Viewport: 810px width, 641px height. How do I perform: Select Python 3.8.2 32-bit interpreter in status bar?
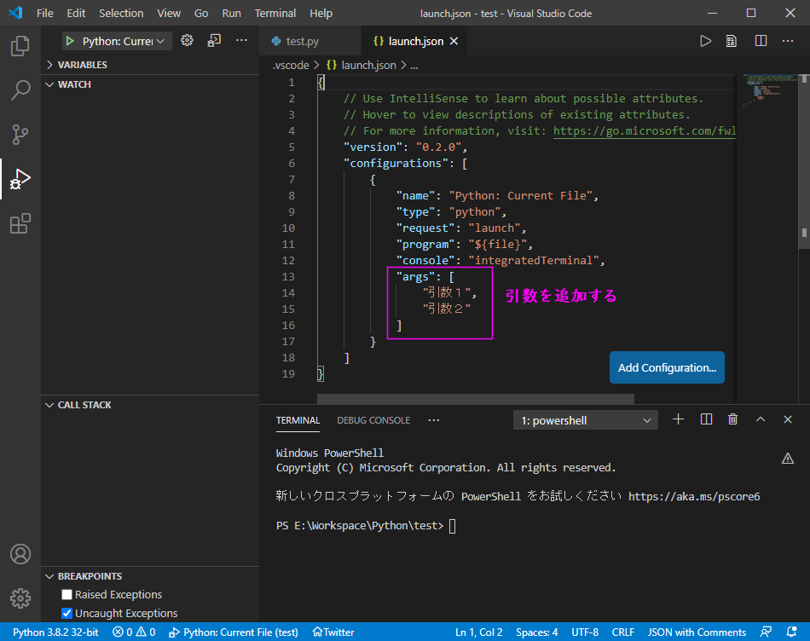(x=55, y=632)
